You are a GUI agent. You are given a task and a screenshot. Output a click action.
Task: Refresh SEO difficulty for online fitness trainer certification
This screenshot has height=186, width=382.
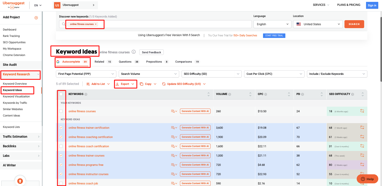point(362,128)
